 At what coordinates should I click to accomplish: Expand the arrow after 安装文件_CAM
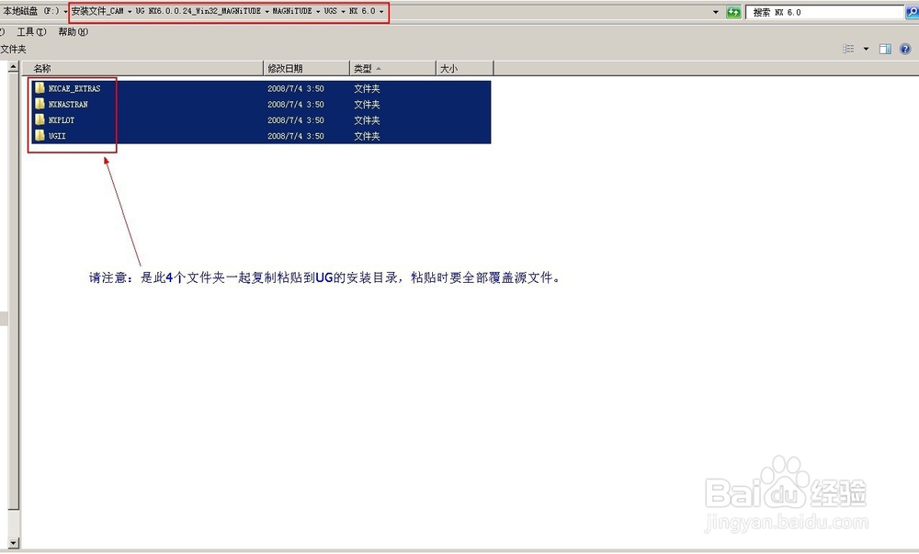[x=130, y=12]
